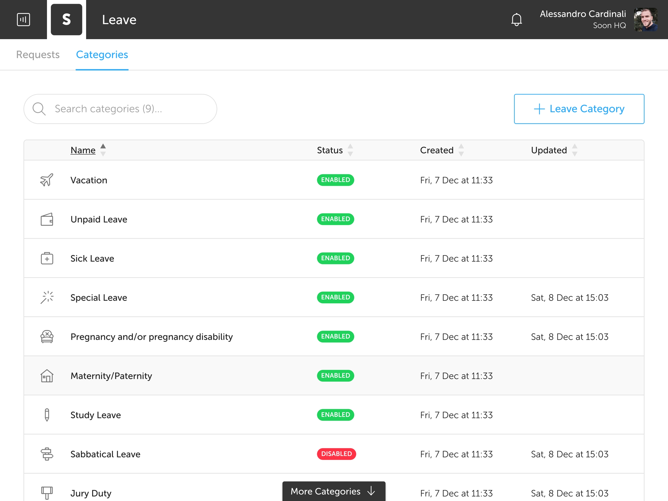Click the Special Leave sparkle wand icon
This screenshot has width=668, height=501.
pyautogui.click(x=47, y=297)
